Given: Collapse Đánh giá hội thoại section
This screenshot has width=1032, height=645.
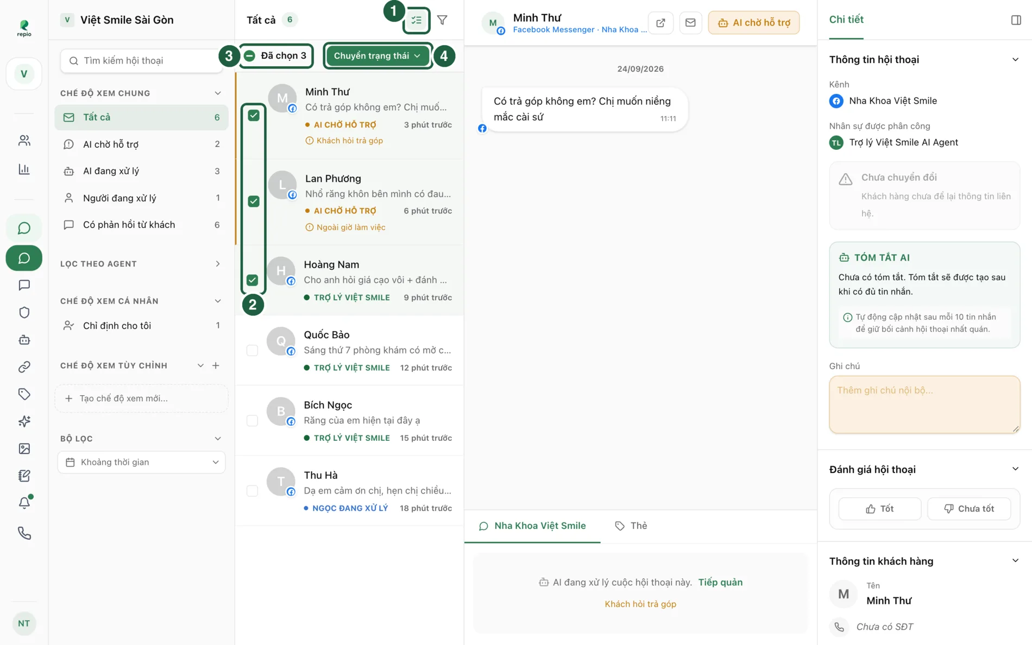Looking at the screenshot, I should pyautogui.click(x=1015, y=469).
